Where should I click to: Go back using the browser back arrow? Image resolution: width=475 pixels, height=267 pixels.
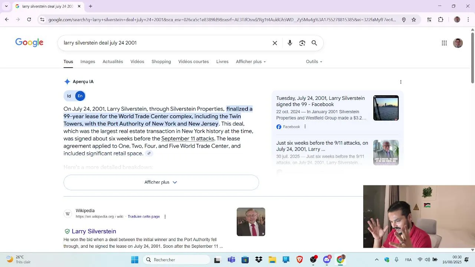(x=7, y=20)
